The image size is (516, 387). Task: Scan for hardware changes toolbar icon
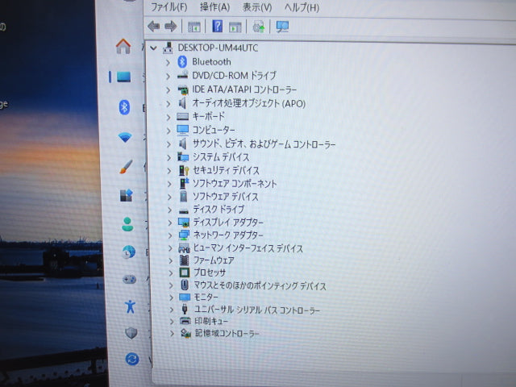point(282,27)
